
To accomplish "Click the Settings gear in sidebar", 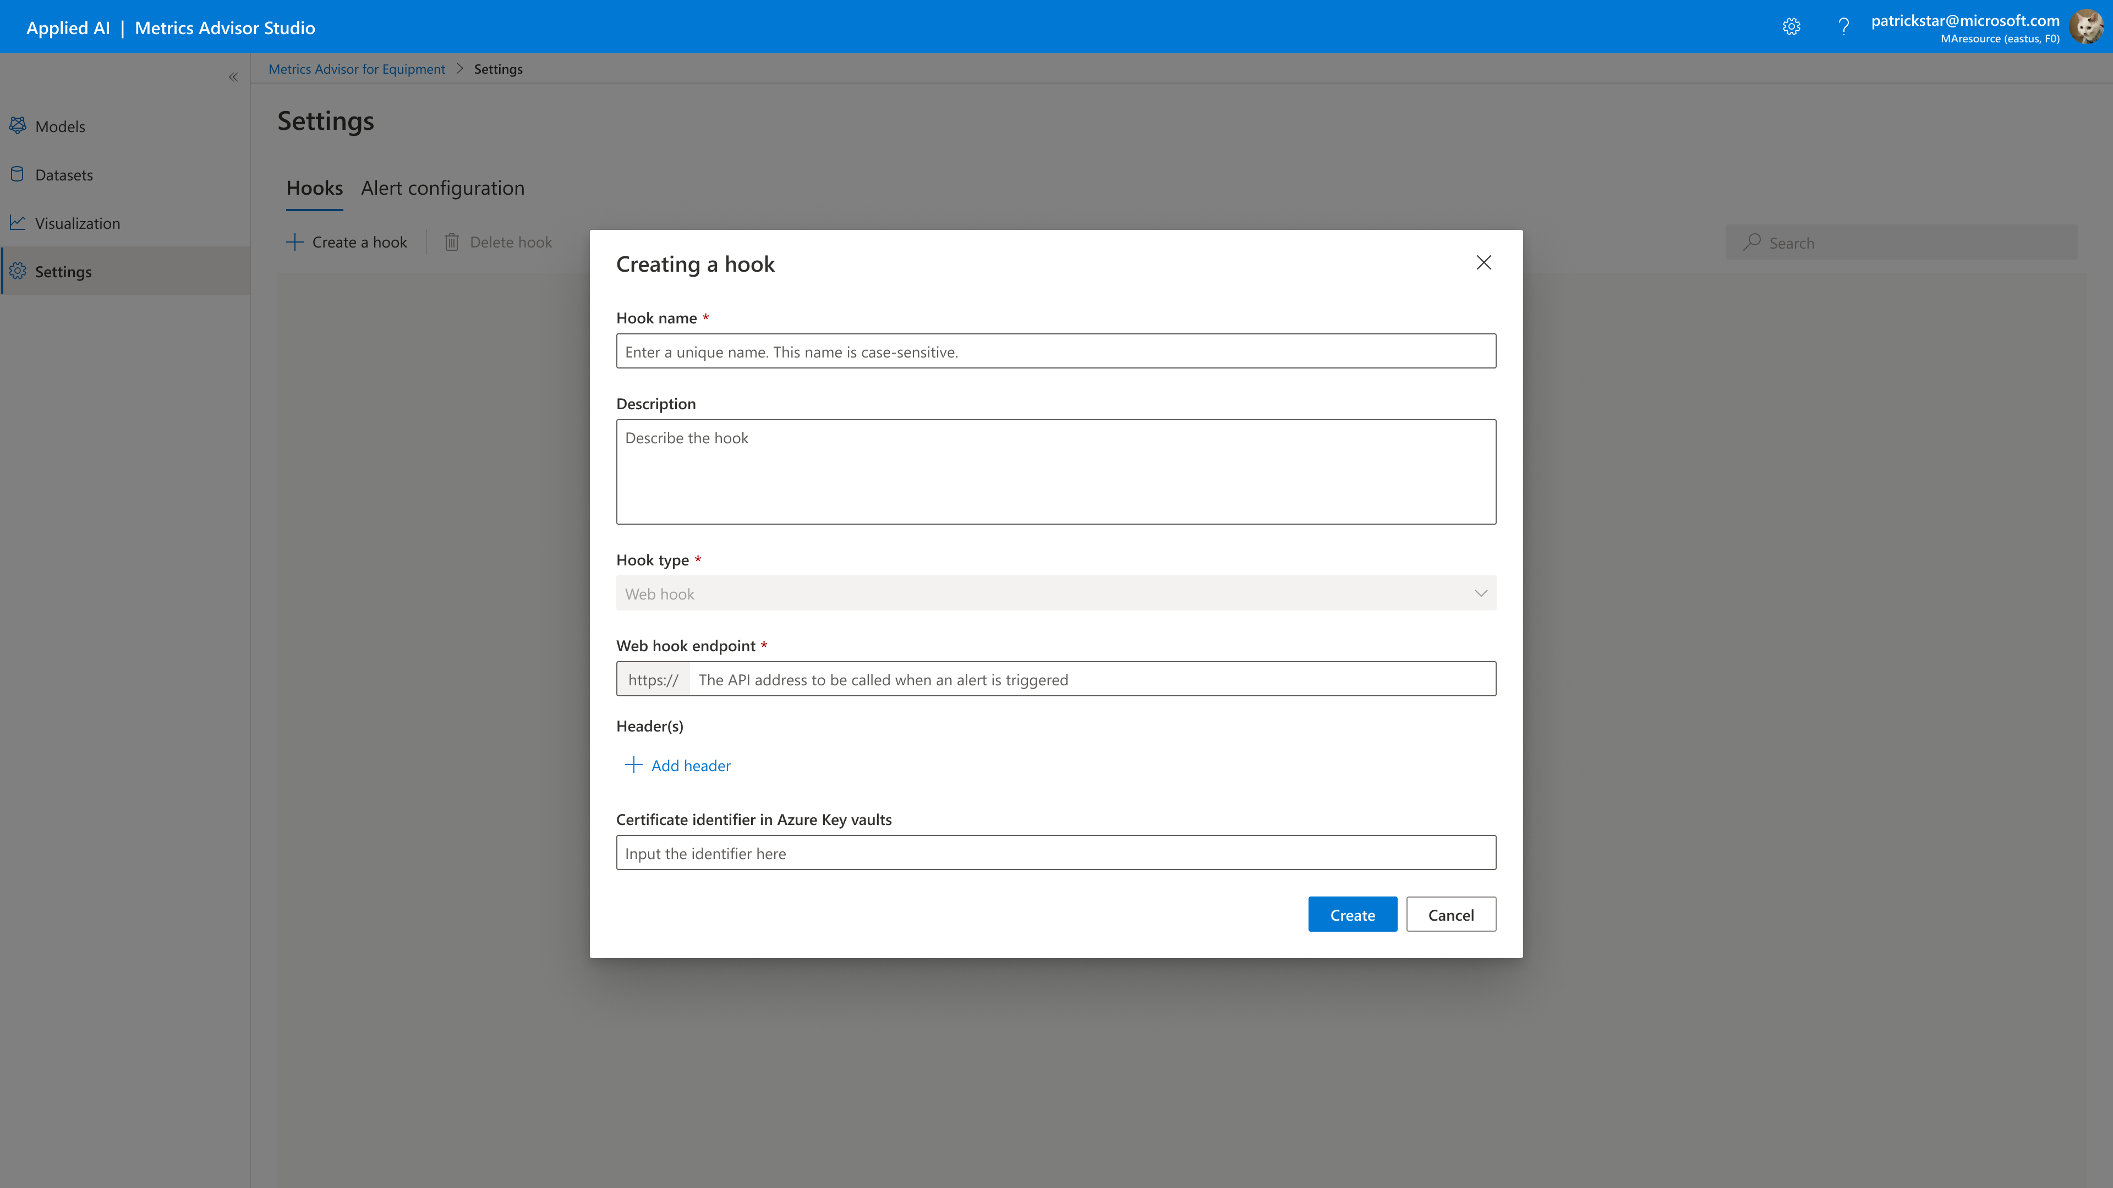I will pyautogui.click(x=17, y=271).
